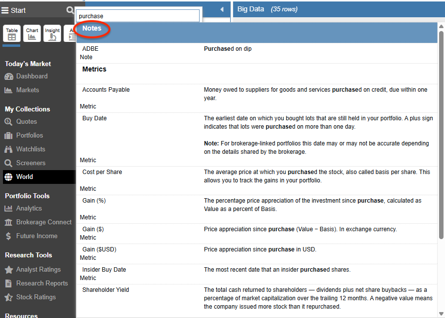The height and width of the screenshot is (318, 445).
Task: Click the Watchlists binoculars icon
Action: point(8,149)
